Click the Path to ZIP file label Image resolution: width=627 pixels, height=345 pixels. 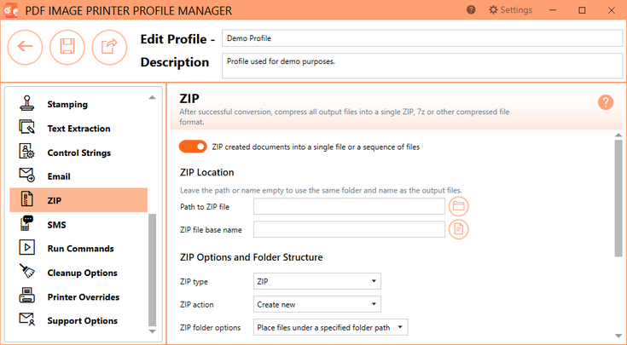pyautogui.click(x=205, y=207)
